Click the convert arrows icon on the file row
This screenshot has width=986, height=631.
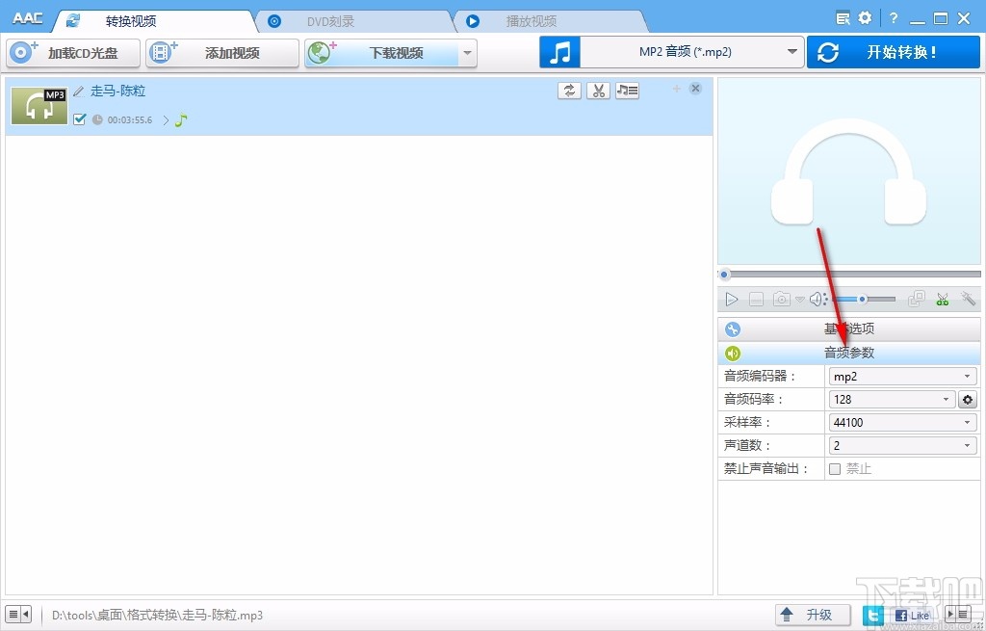[x=569, y=90]
